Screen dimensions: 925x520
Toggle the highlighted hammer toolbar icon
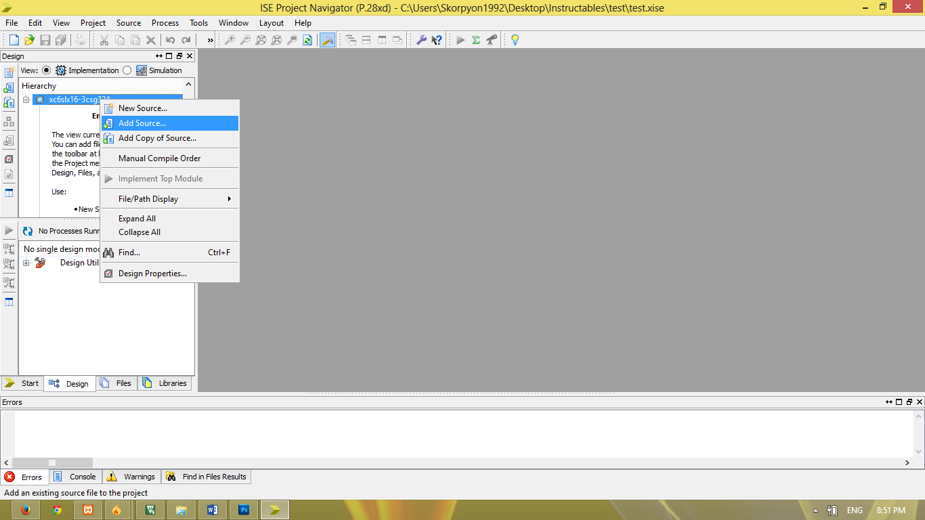click(327, 40)
